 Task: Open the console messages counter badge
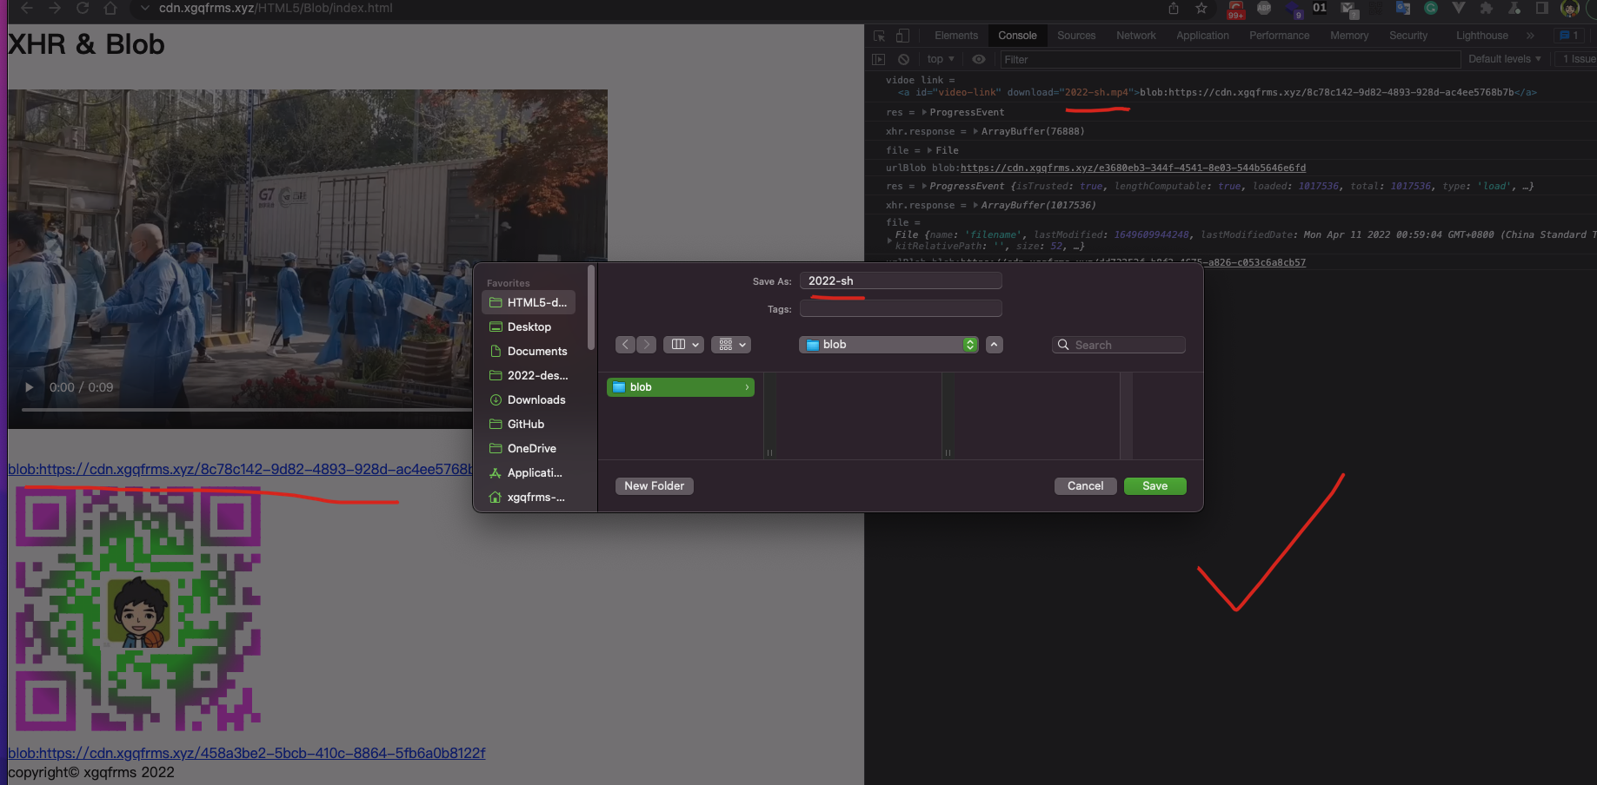click(1569, 36)
